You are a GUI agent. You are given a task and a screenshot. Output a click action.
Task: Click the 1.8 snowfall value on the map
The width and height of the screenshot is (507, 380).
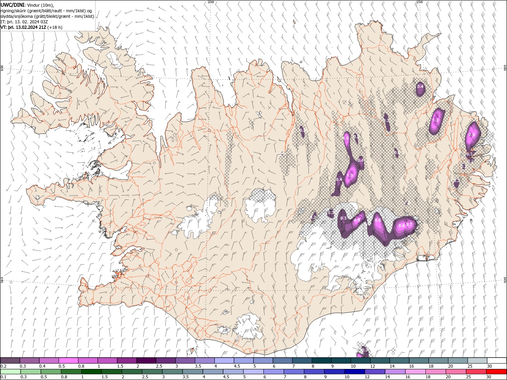tap(350, 176)
